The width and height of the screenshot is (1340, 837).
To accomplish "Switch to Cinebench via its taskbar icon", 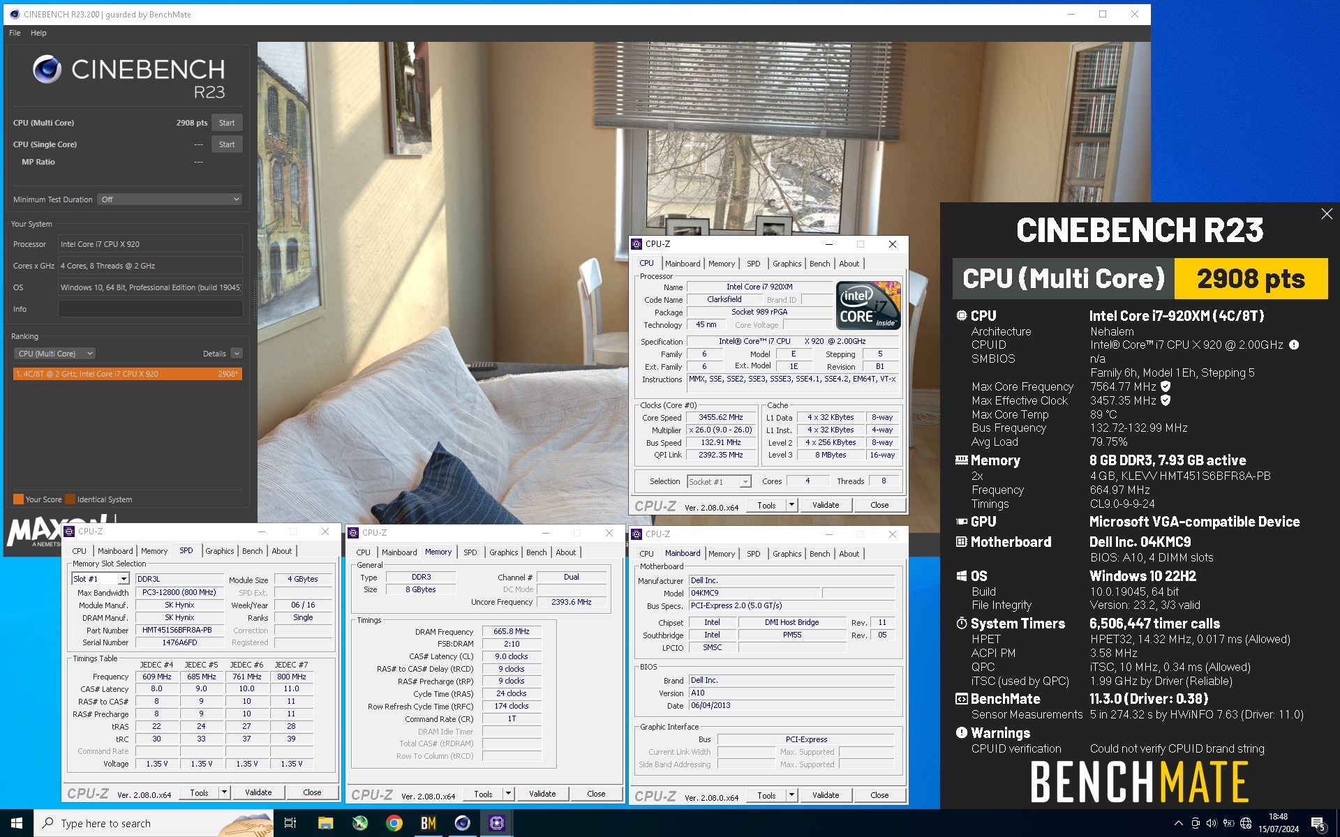I will pyautogui.click(x=463, y=823).
